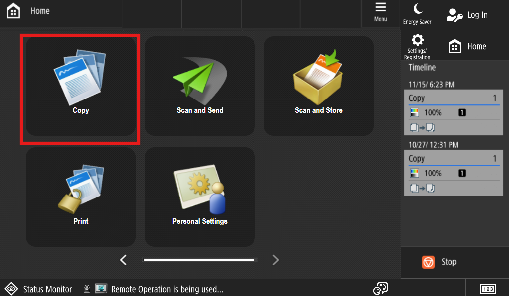Click the page indicator bar
Image resolution: width=509 pixels, height=296 pixels.
pyautogui.click(x=199, y=260)
